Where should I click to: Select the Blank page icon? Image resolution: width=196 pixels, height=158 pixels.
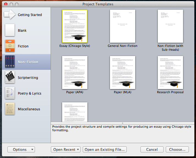tap(10, 30)
